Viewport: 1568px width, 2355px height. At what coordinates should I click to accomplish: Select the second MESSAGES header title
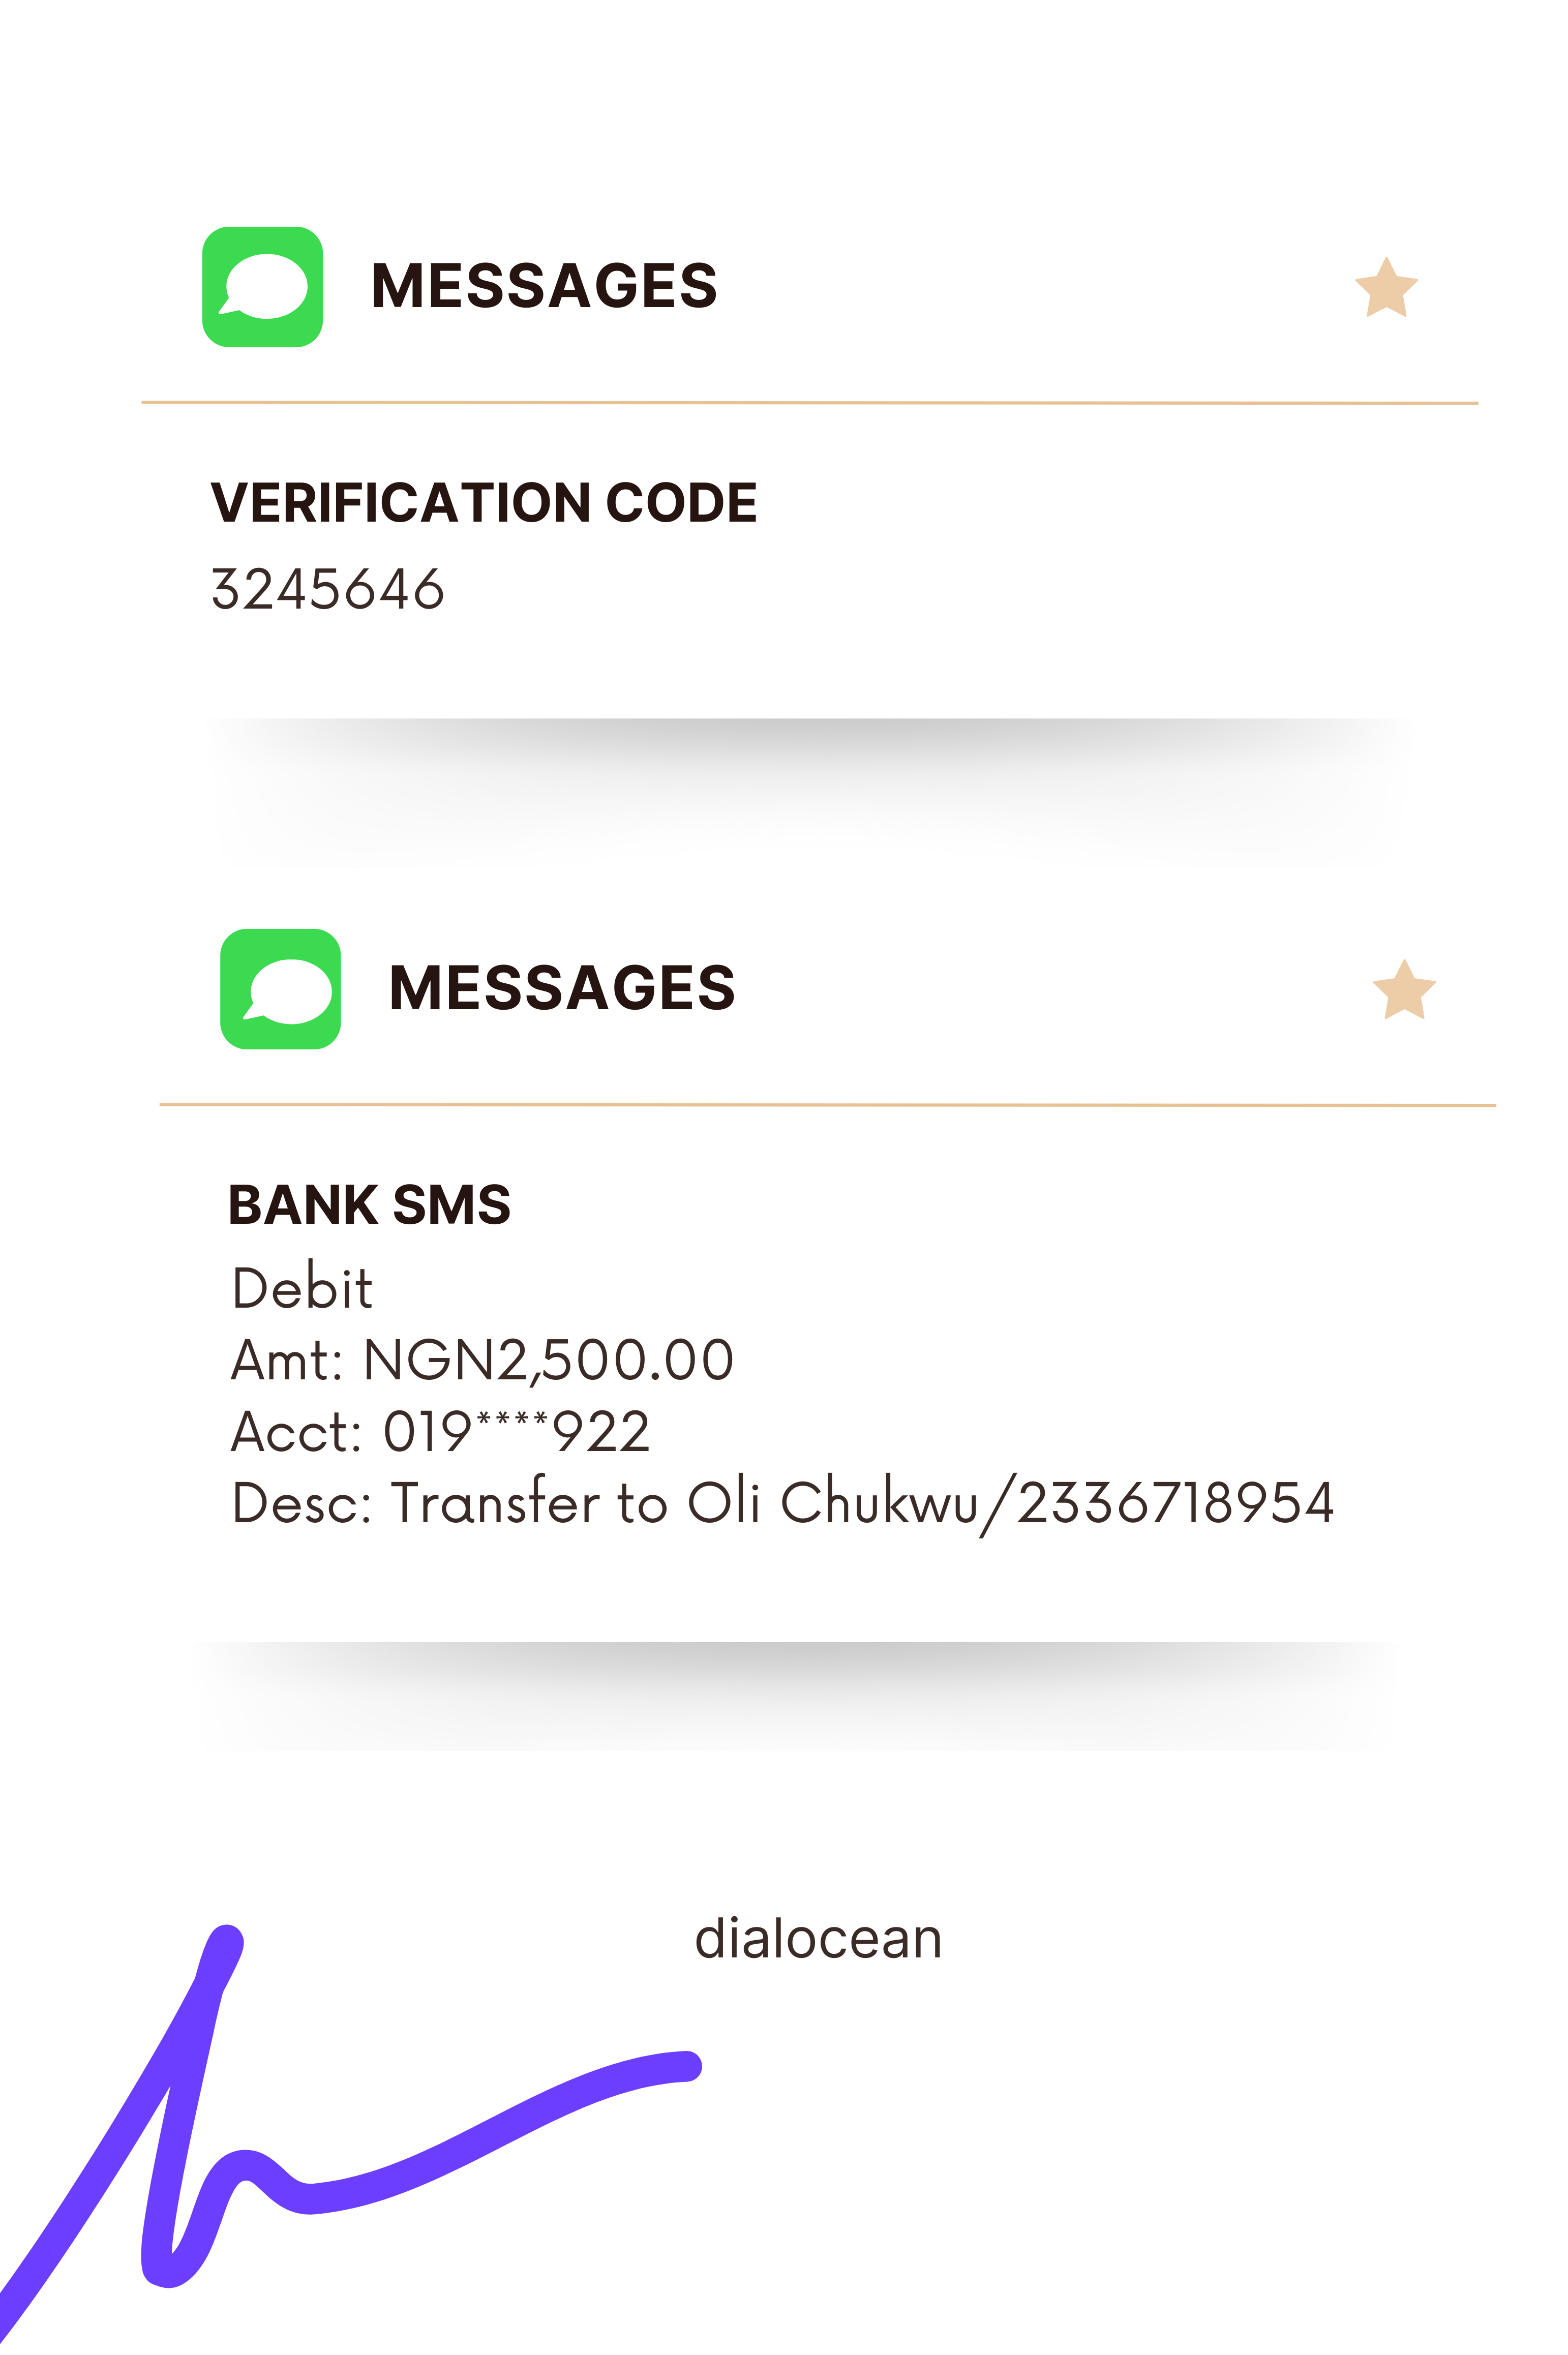562,988
